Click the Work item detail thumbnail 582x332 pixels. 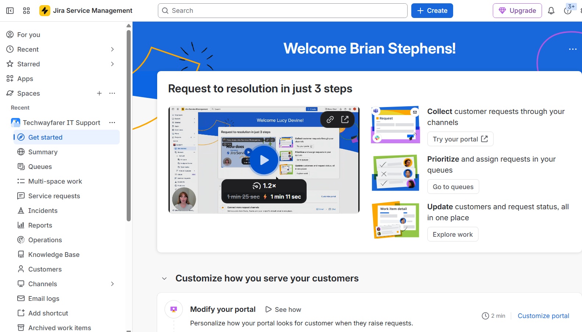(395, 220)
